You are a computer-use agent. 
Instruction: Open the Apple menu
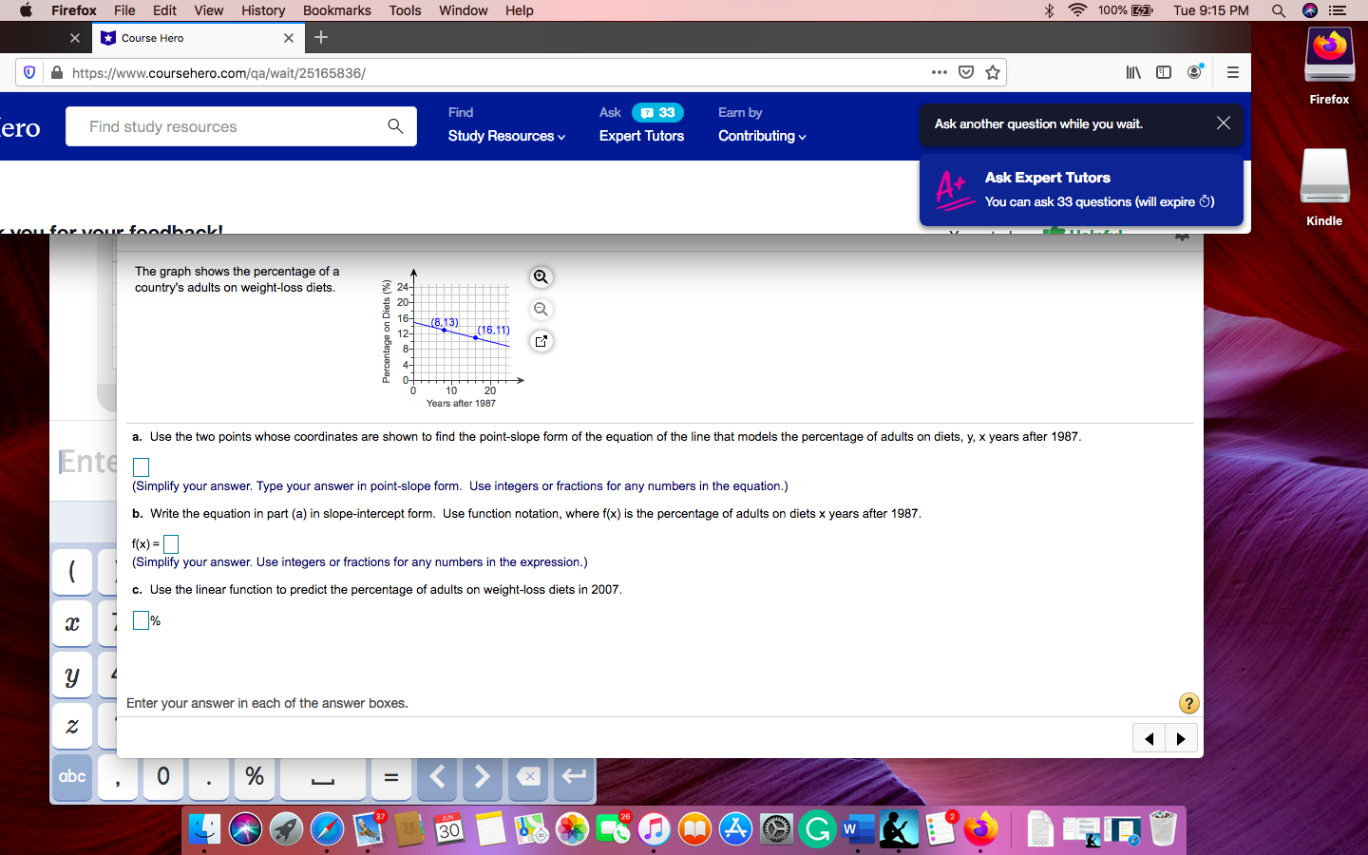pyautogui.click(x=26, y=10)
